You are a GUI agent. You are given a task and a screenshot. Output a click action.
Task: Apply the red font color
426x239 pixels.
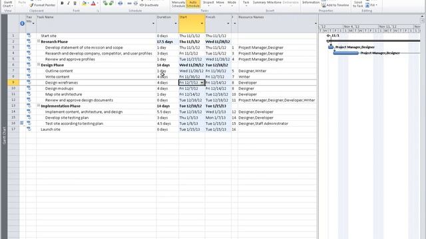pos(93,3)
